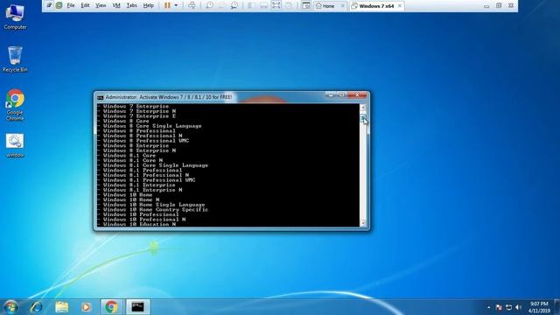Click the 'Windows 8 Professional WMC' line
Image resolution: width=560 pixels, height=315 pixels.
146,141
